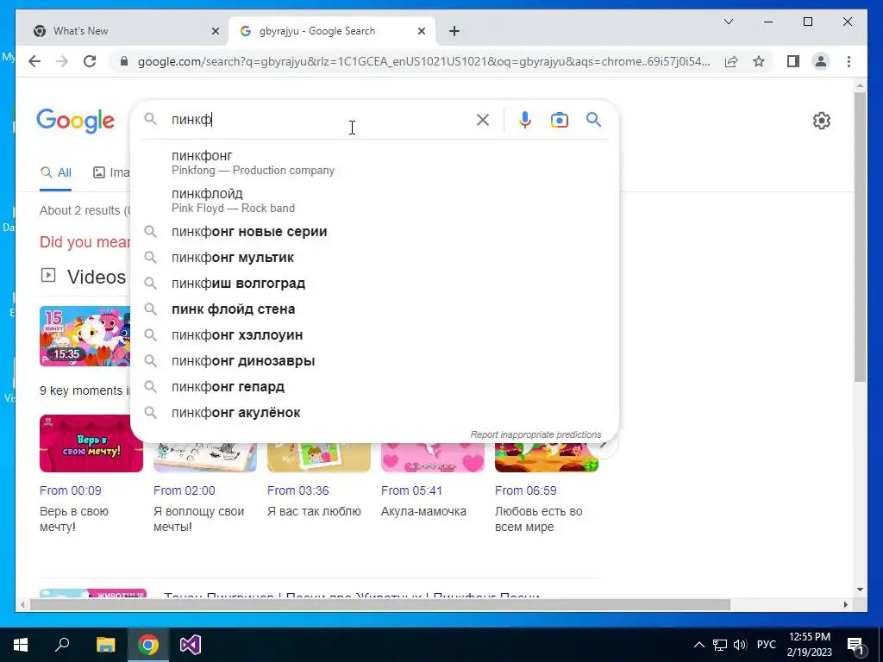Jump to key moment From 06:59

[525, 490]
